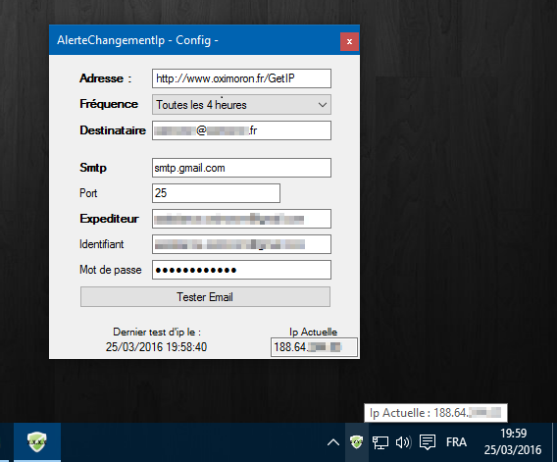The image size is (557, 462).
Task: Close the AlerteChangementIp Config window
Action: (x=349, y=41)
